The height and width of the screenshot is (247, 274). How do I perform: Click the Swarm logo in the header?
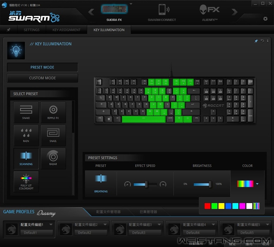(x=34, y=17)
